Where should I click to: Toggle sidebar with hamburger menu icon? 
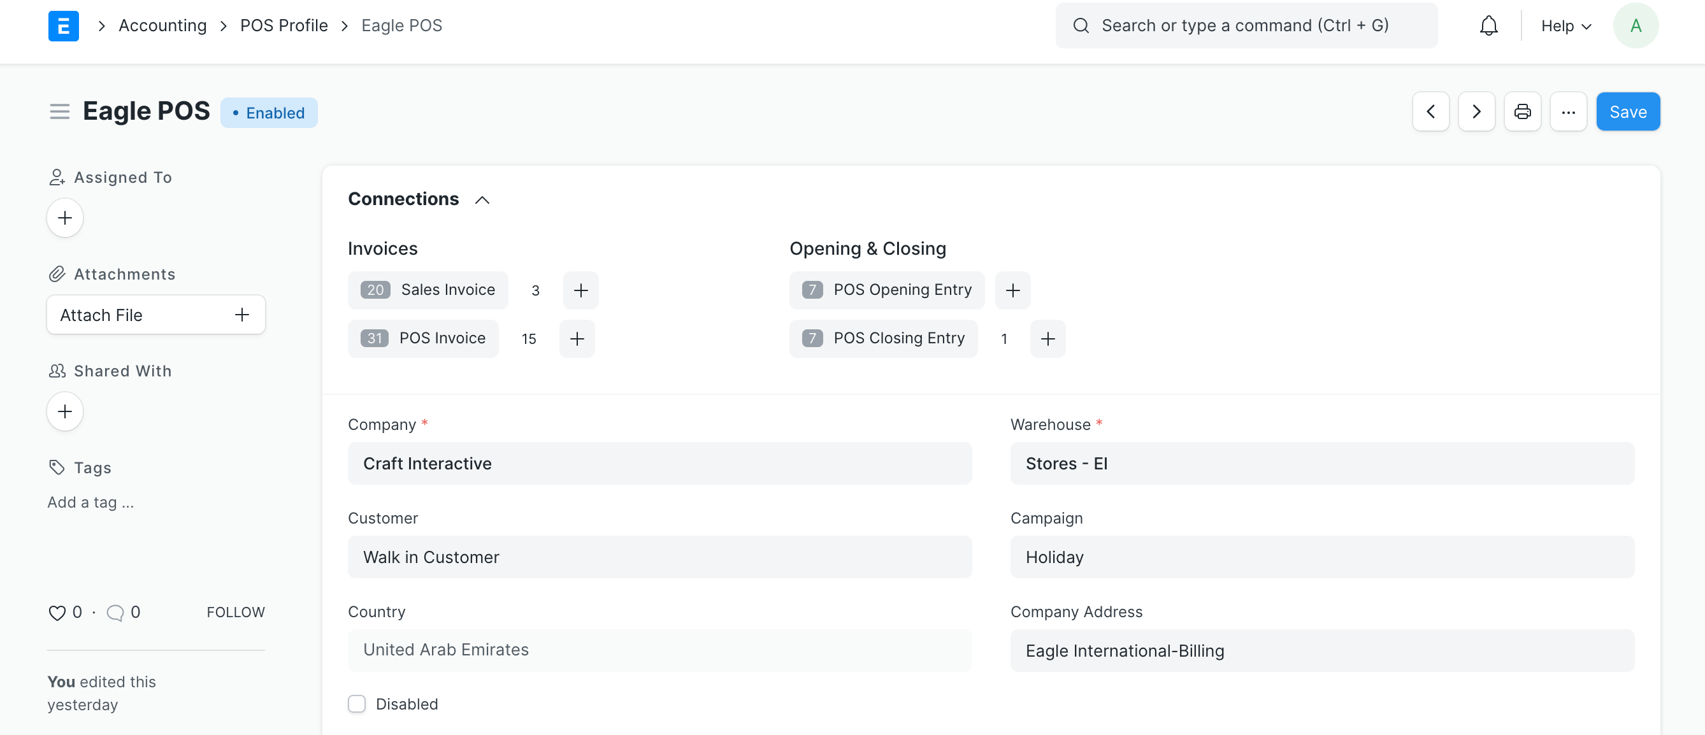pyautogui.click(x=59, y=112)
